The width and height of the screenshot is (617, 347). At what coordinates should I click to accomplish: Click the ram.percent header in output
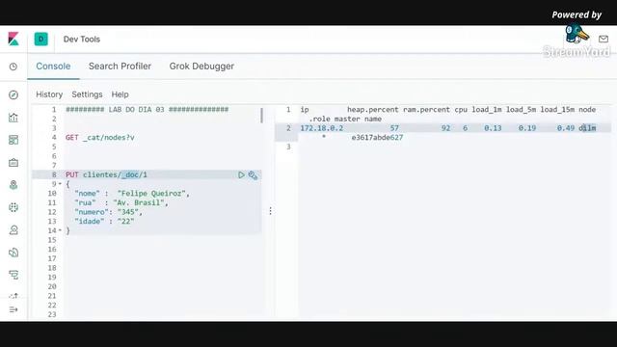(426, 109)
